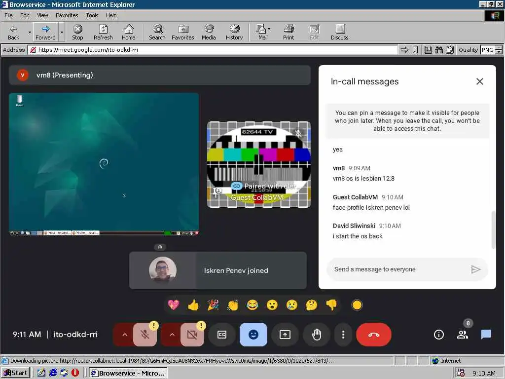Click the Present now share screen button
This screenshot has height=379, width=505.
tap(285, 335)
